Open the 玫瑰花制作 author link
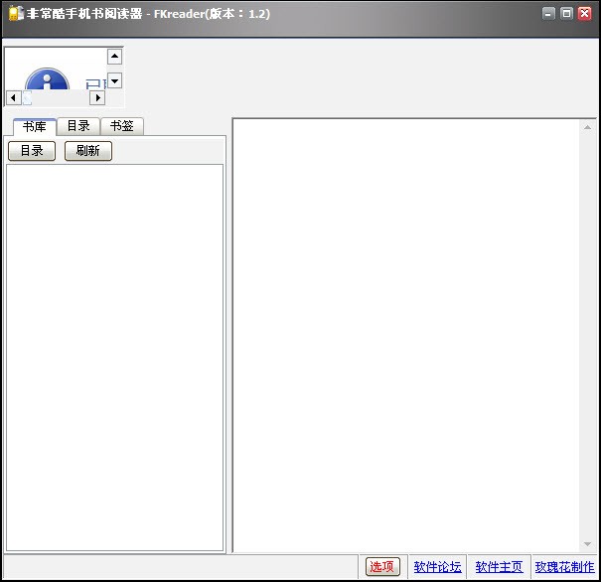The width and height of the screenshot is (601, 582). (x=565, y=567)
